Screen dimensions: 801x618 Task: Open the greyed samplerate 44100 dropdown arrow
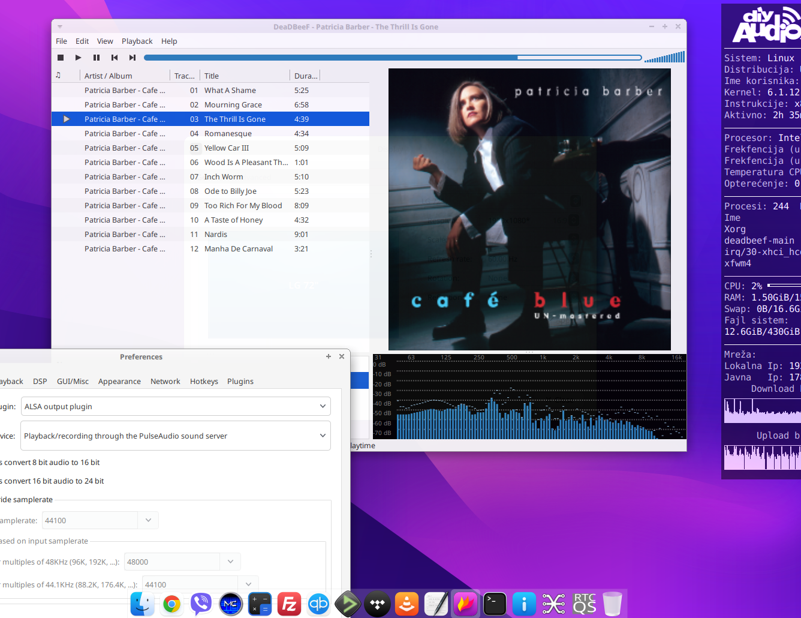click(x=148, y=520)
